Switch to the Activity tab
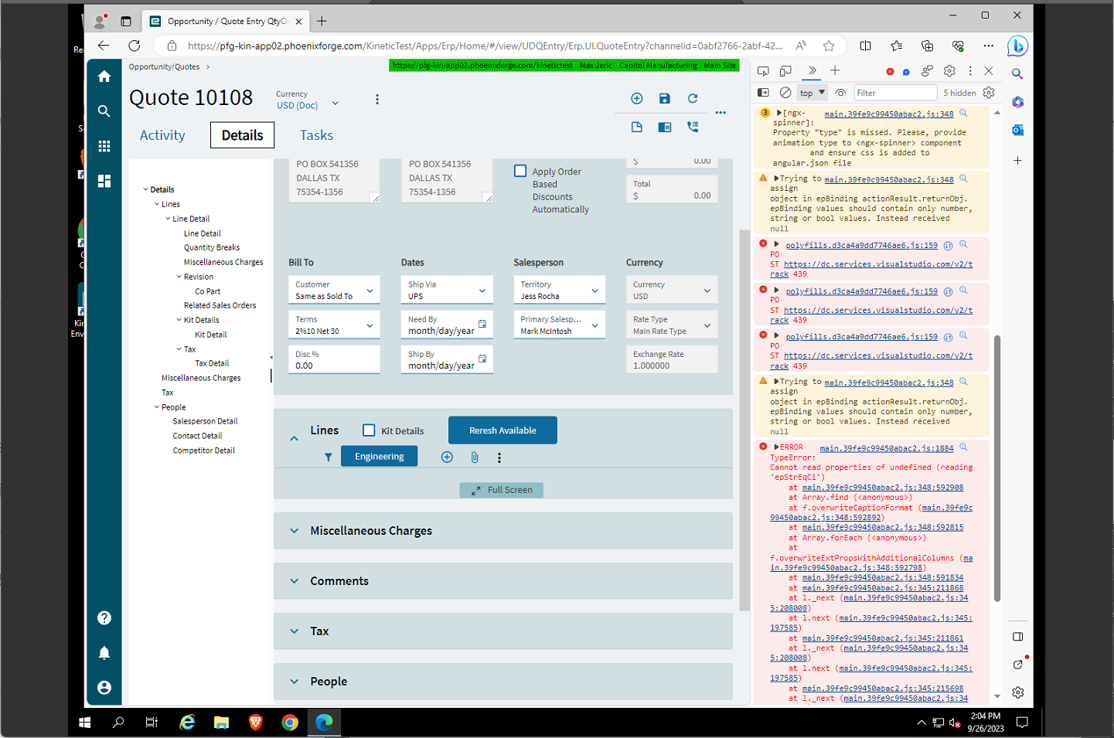Viewport: 1114px width, 738px height. tap(162, 135)
